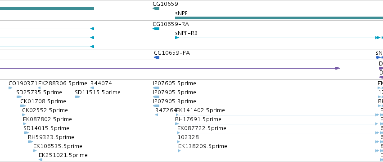
Task: Select the sNPF gene bar
Action: coord(279,18)
